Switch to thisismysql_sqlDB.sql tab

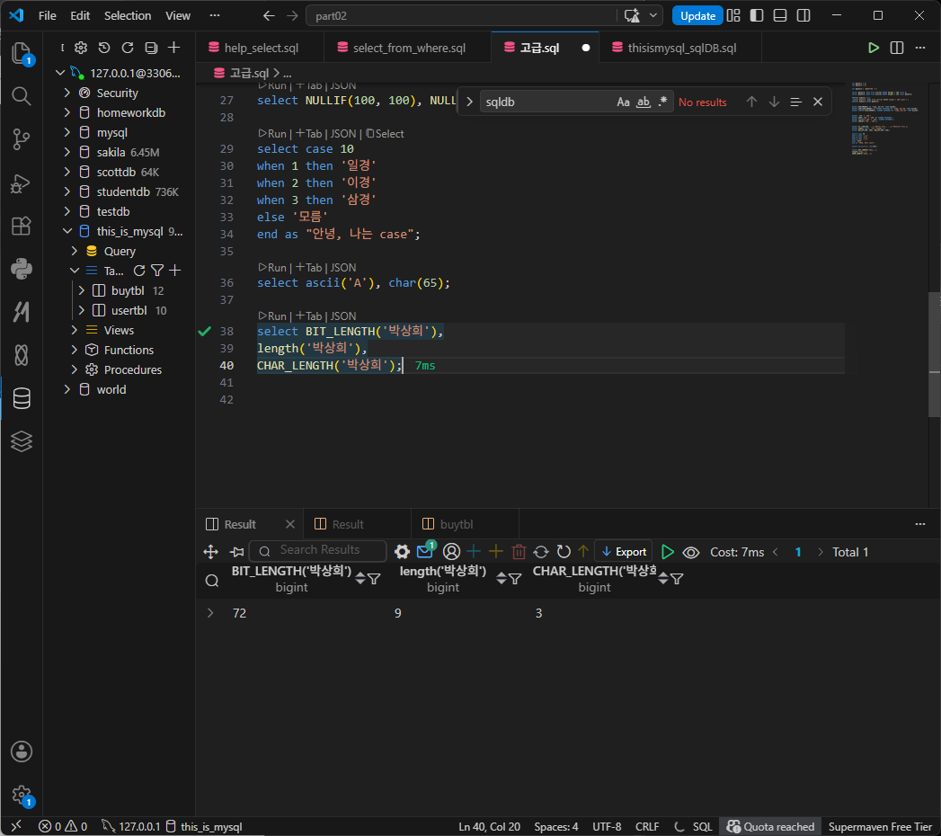[x=681, y=48]
